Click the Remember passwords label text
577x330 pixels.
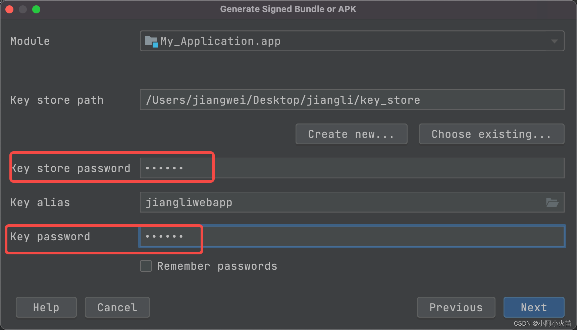(x=217, y=266)
